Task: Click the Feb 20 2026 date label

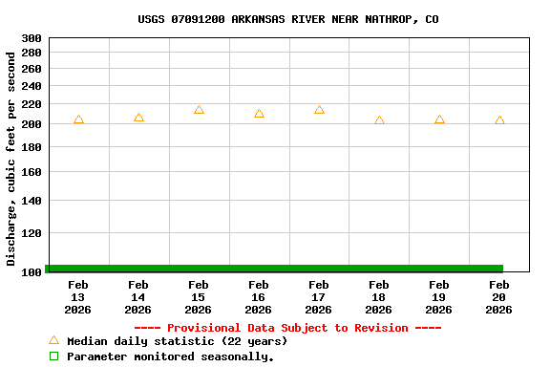Action: click(498, 297)
